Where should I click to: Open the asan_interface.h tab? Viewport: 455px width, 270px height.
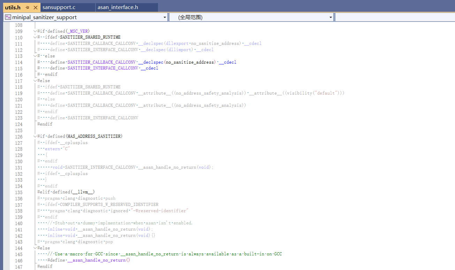[119, 7]
